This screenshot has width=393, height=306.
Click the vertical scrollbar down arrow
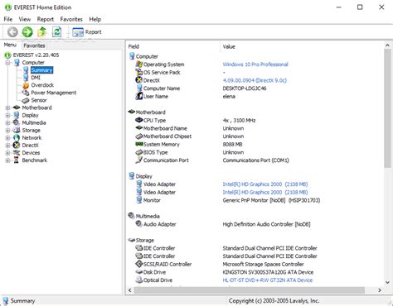coord(387,283)
